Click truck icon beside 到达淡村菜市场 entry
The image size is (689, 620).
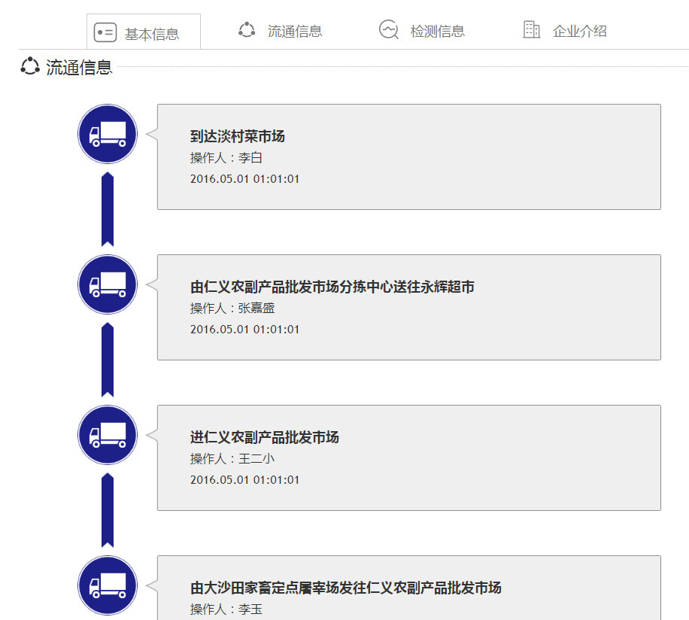click(x=108, y=134)
